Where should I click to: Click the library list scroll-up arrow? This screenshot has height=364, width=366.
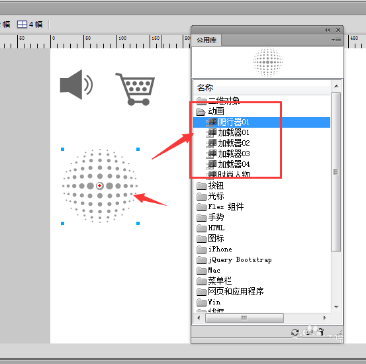coord(336,87)
